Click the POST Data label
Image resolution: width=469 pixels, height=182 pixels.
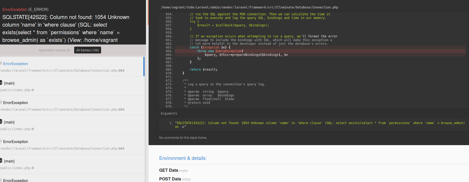(170, 179)
